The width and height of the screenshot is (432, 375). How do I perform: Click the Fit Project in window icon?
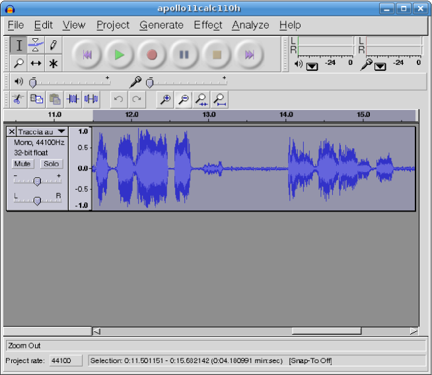(x=220, y=99)
